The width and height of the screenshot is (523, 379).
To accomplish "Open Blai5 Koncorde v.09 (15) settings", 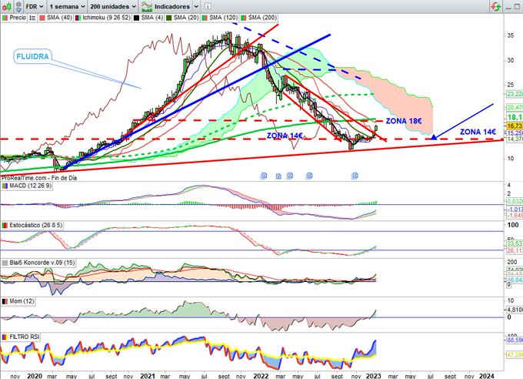I will pyautogui.click(x=38, y=263).
